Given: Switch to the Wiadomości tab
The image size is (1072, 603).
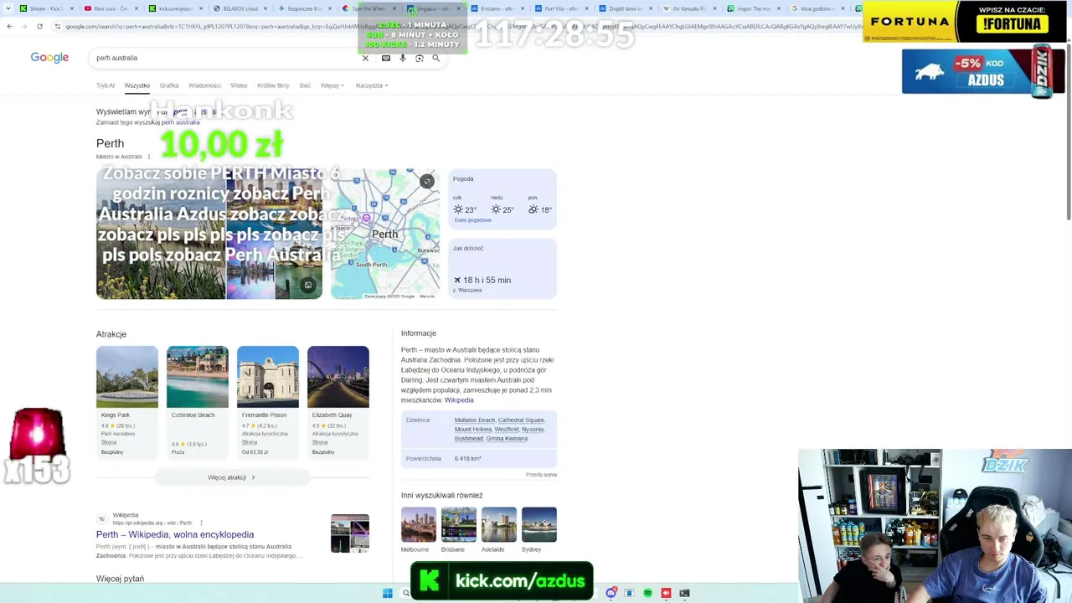Looking at the screenshot, I should [204, 85].
